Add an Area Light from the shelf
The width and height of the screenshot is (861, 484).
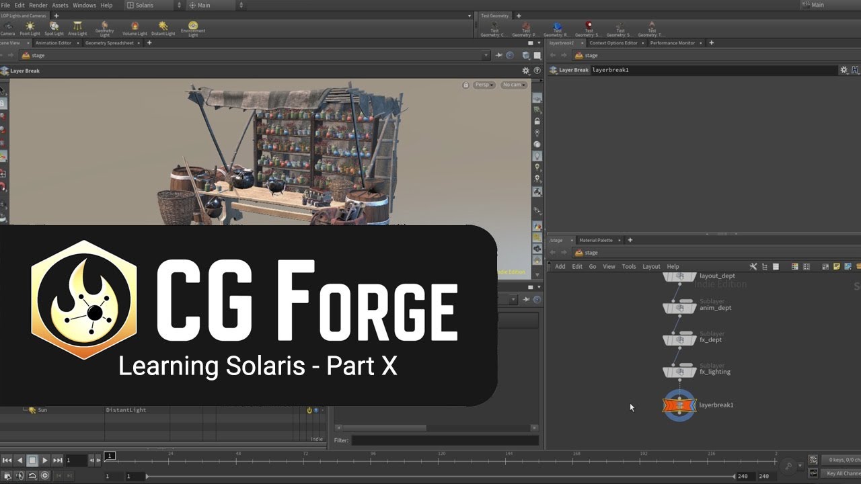pos(77,28)
